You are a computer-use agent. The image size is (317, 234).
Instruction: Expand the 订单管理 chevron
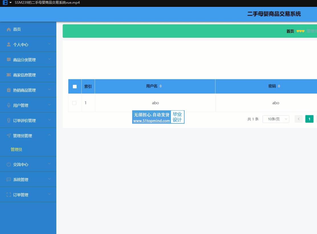(x=49, y=194)
